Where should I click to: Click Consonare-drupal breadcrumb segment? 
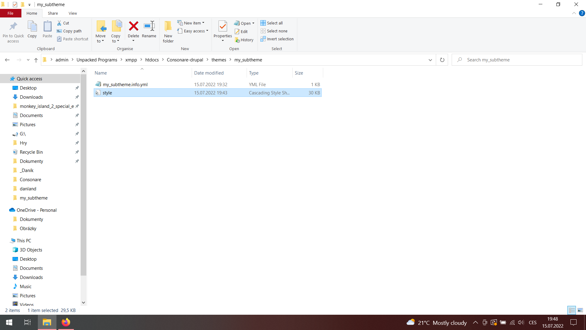click(x=185, y=60)
